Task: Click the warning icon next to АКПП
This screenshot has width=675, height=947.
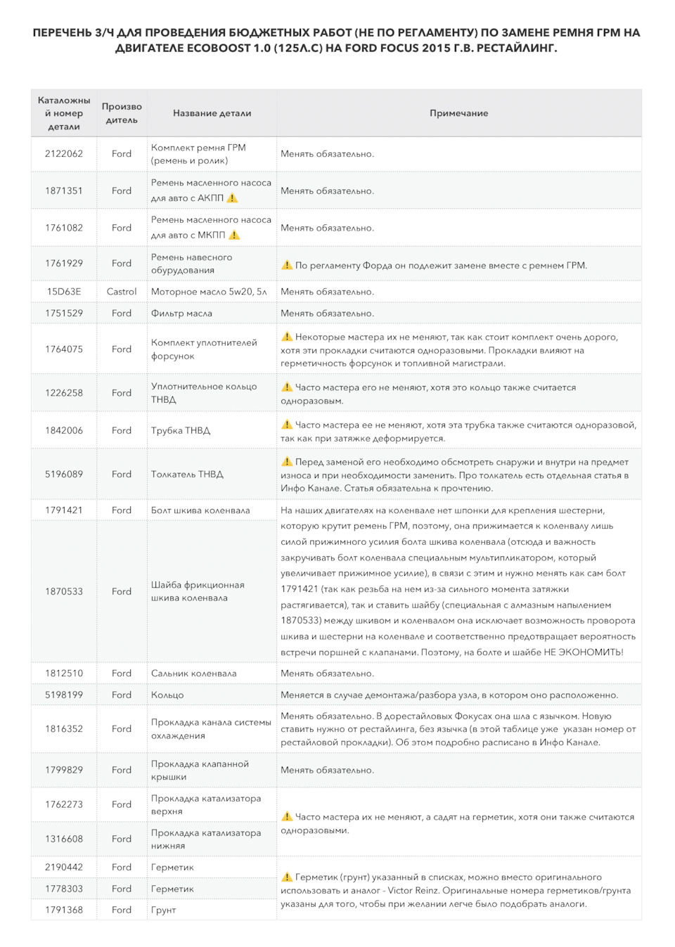Action: coord(233,198)
